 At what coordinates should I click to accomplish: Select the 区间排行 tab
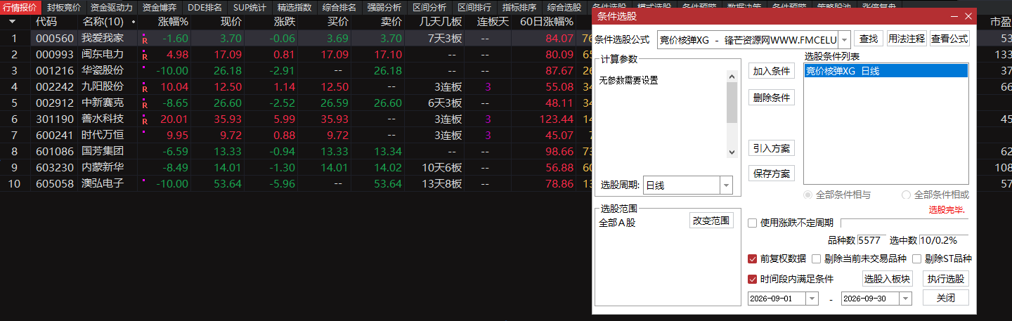(x=474, y=8)
